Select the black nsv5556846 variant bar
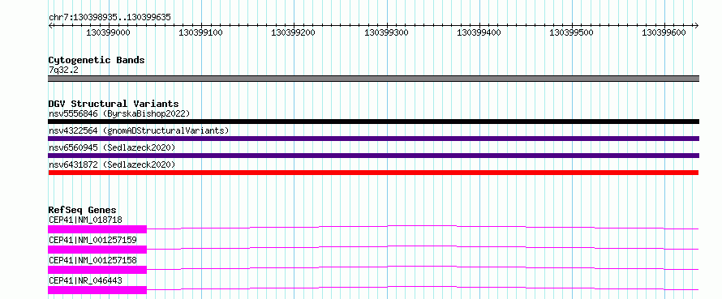This screenshot has width=722, height=299. click(x=373, y=122)
